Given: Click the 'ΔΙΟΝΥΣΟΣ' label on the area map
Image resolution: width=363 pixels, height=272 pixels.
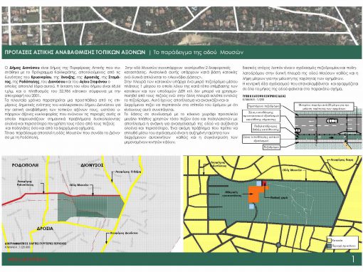Looking at the screenshot, I should click(x=92, y=165).
